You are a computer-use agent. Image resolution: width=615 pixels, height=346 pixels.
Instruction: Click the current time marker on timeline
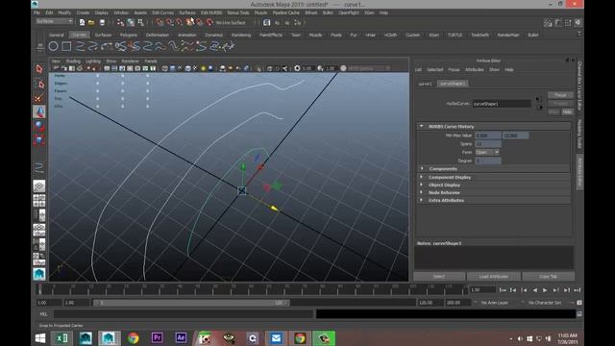pyautogui.click(x=39, y=289)
